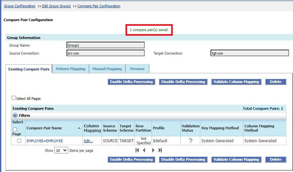The height and width of the screenshot is (172, 293).
Task: Click the validation status question mark icon
Action: coord(190,141)
